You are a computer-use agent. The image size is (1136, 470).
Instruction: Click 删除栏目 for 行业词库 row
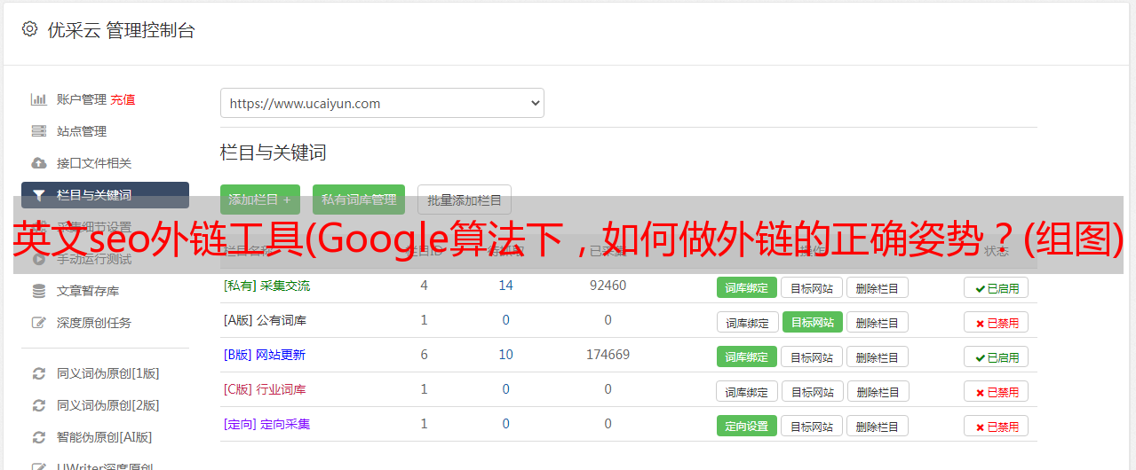click(878, 391)
